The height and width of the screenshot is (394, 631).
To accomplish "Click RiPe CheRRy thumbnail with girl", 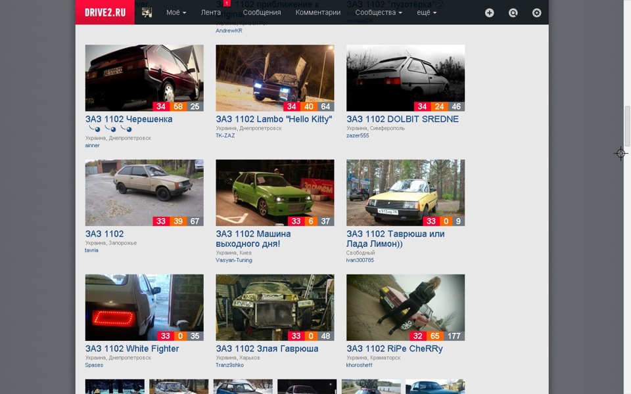I will coord(406,307).
